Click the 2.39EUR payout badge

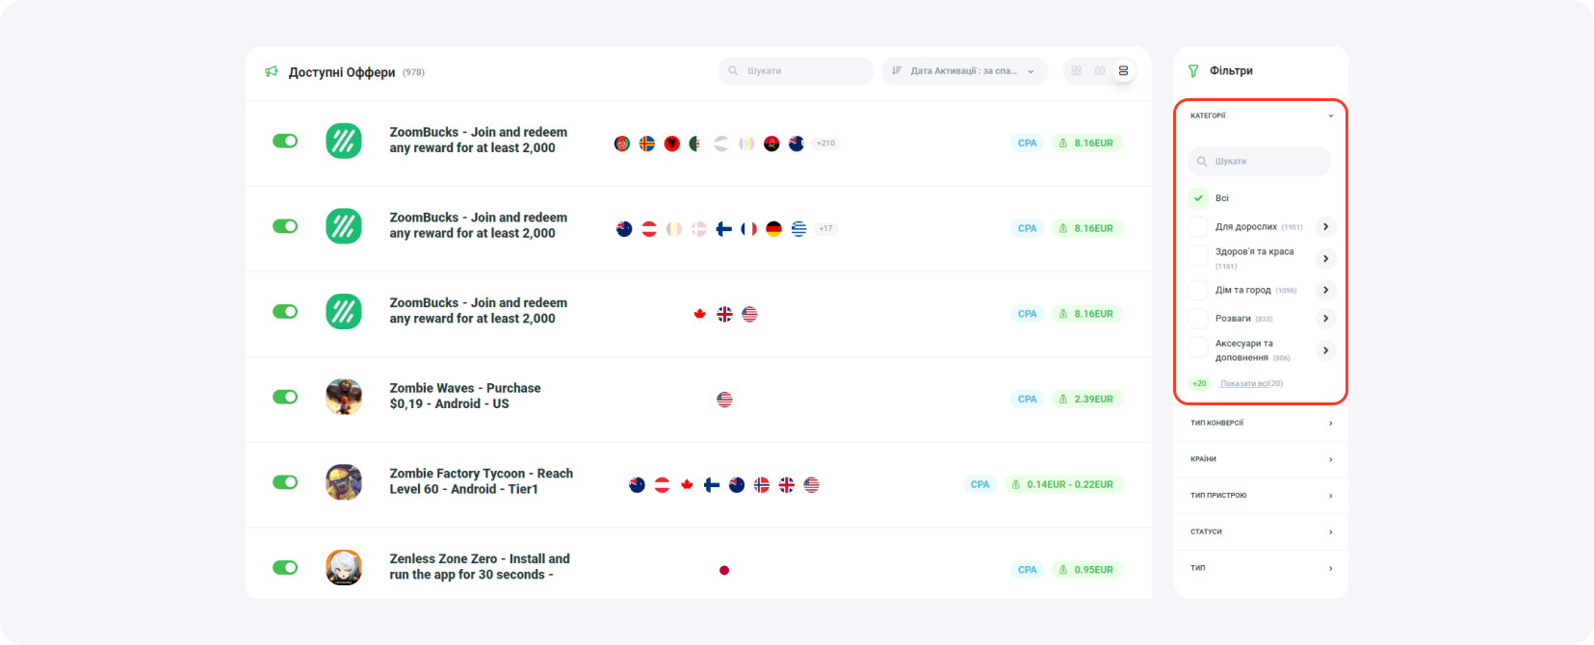click(1086, 399)
